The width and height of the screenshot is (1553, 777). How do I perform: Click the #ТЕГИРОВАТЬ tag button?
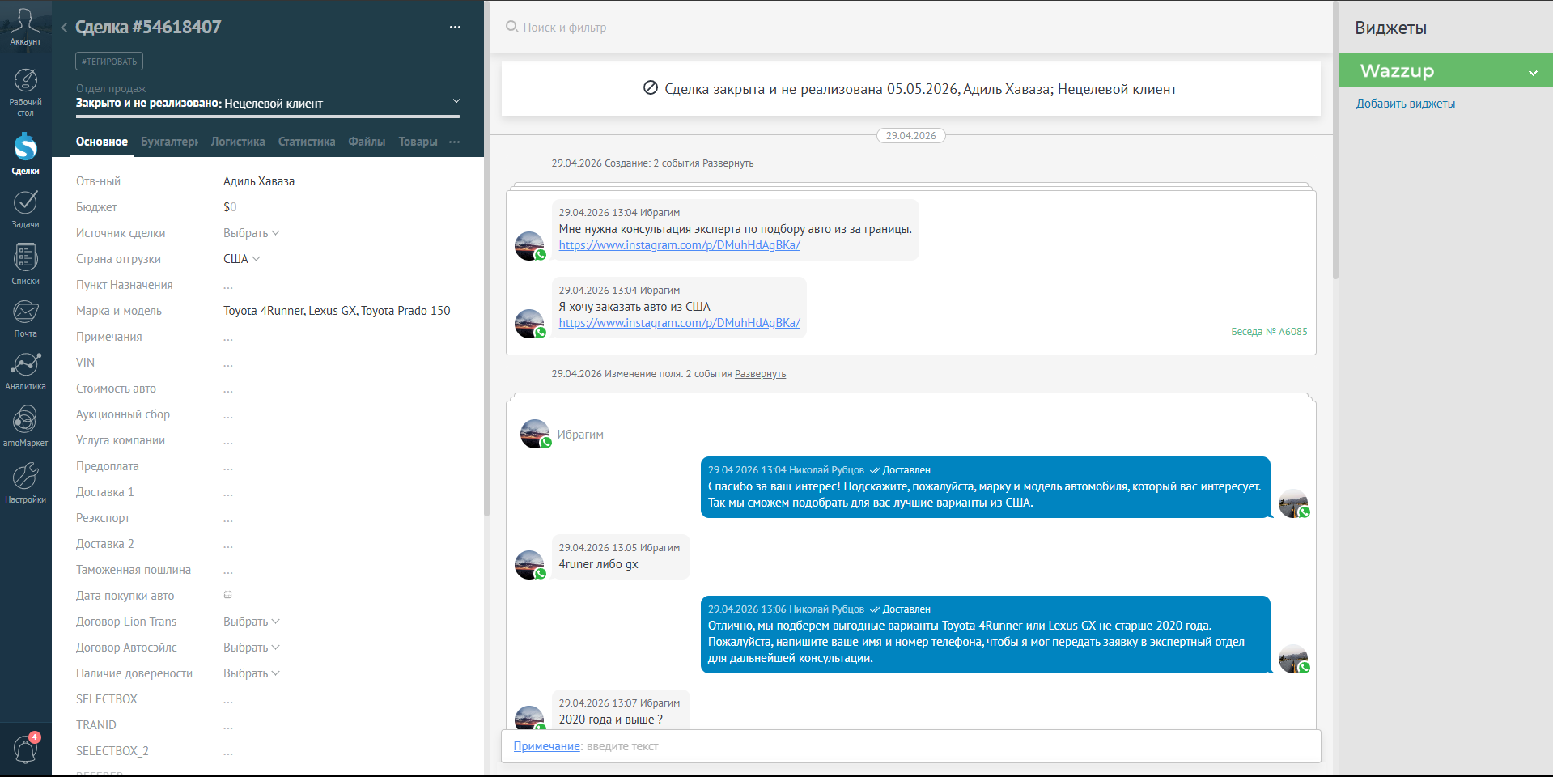[109, 62]
